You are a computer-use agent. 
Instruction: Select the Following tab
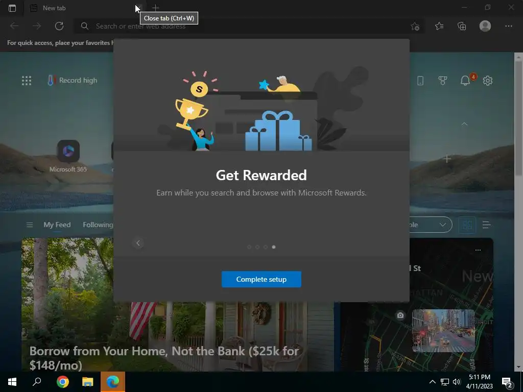point(98,225)
